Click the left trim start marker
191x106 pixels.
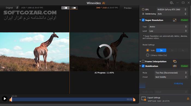11,99
